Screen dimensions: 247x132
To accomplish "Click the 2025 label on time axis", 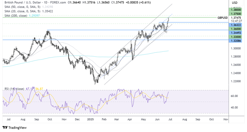I will click(x=90, y=119).
